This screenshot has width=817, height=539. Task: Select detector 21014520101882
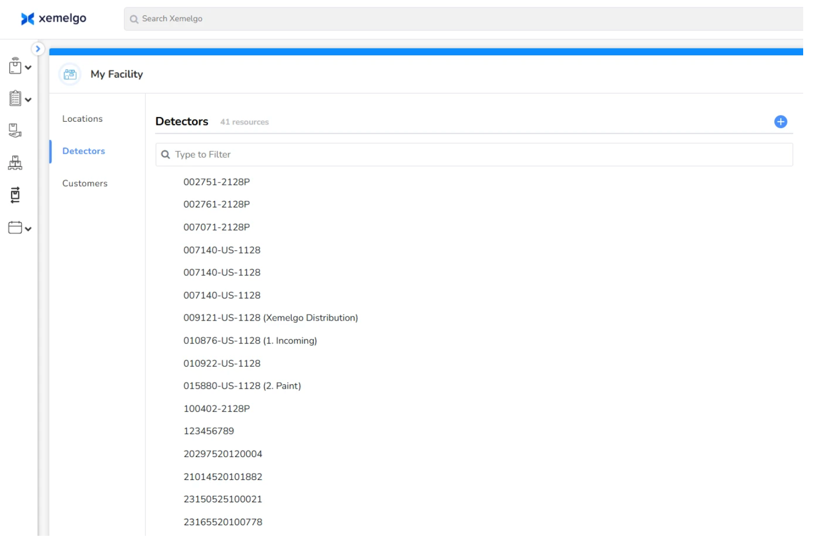pyautogui.click(x=223, y=477)
